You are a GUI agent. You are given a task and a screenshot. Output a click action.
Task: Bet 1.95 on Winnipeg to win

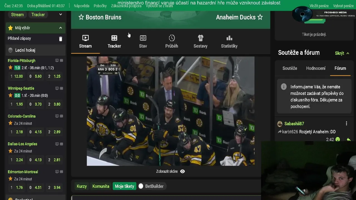click(x=16, y=104)
